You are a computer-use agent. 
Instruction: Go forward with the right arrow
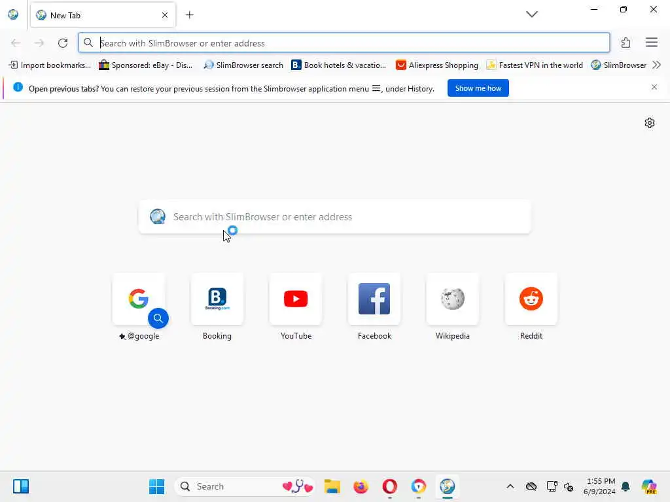[39, 43]
